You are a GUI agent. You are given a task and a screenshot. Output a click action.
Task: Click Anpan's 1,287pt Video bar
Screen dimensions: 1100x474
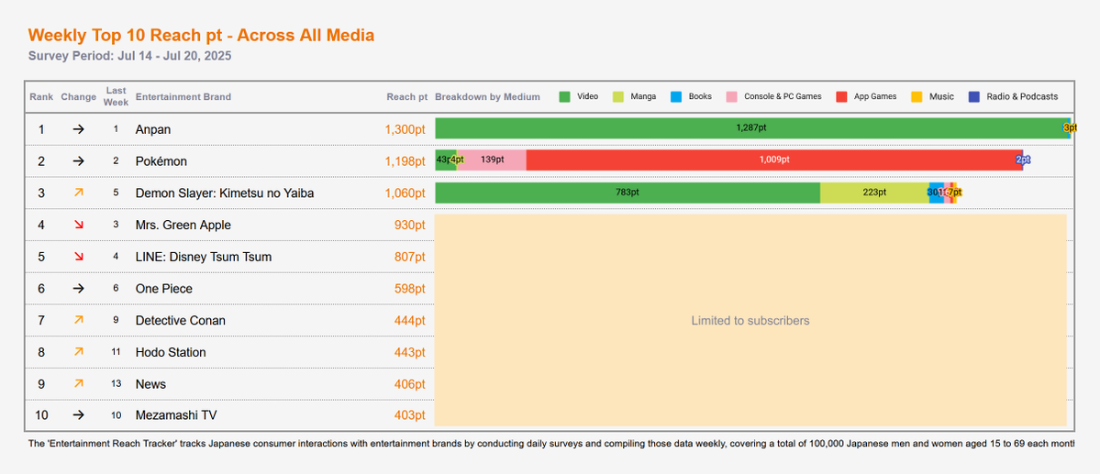click(751, 128)
